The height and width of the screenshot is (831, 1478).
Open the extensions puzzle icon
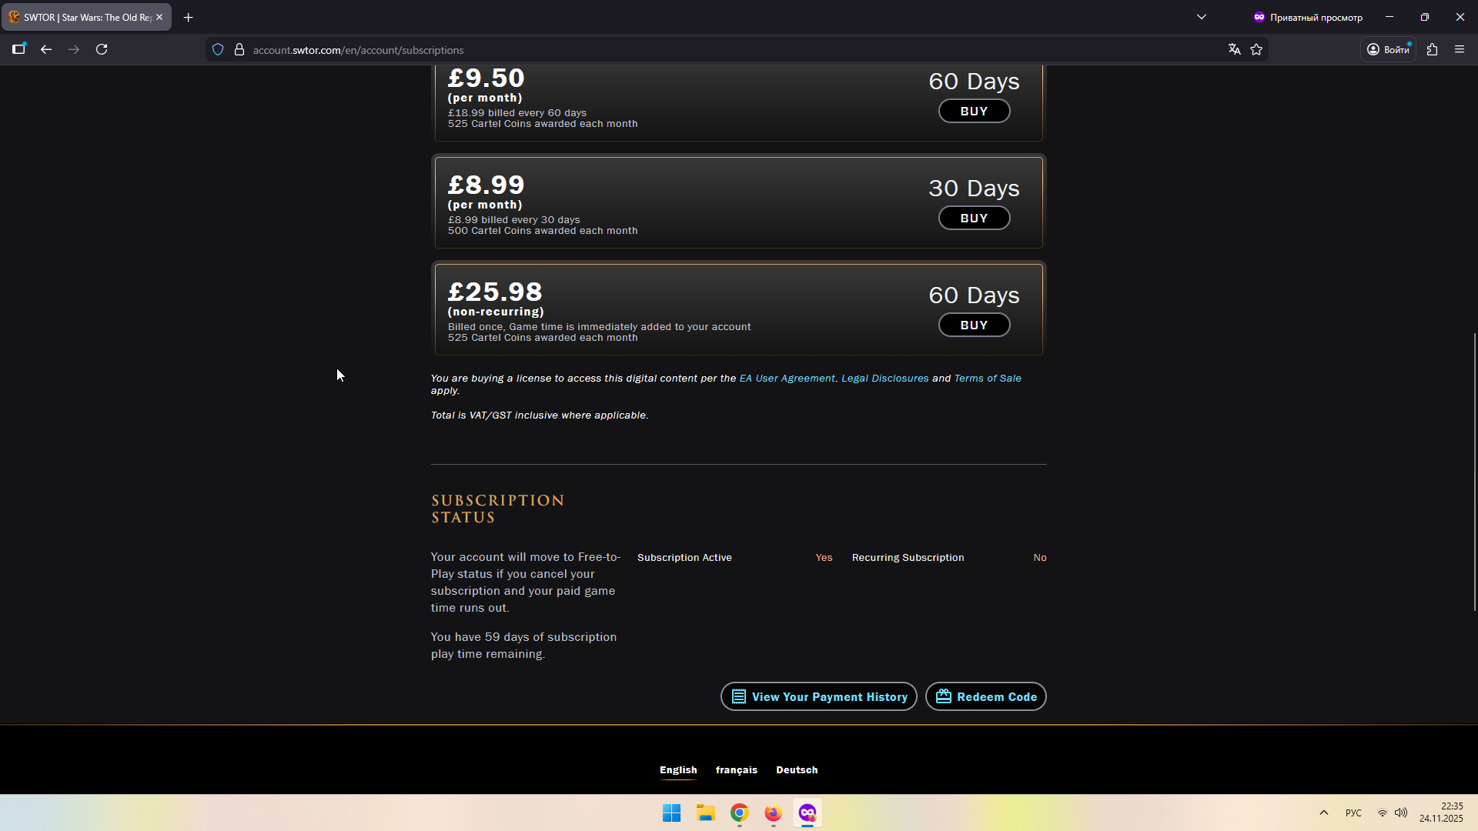[x=1432, y=49]
